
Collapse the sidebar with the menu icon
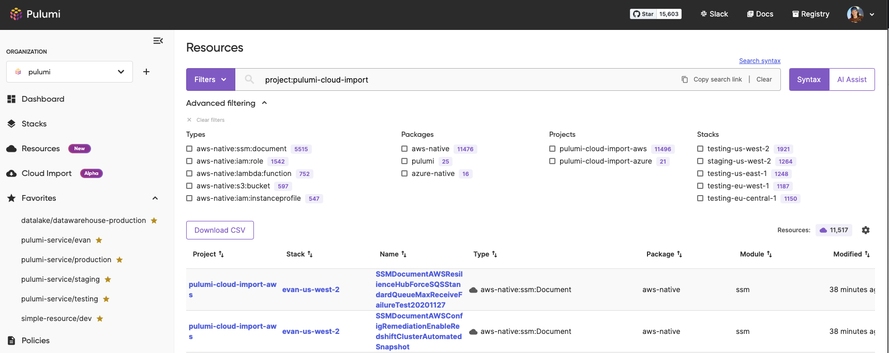pyautogui.click(x=158, y=41)
